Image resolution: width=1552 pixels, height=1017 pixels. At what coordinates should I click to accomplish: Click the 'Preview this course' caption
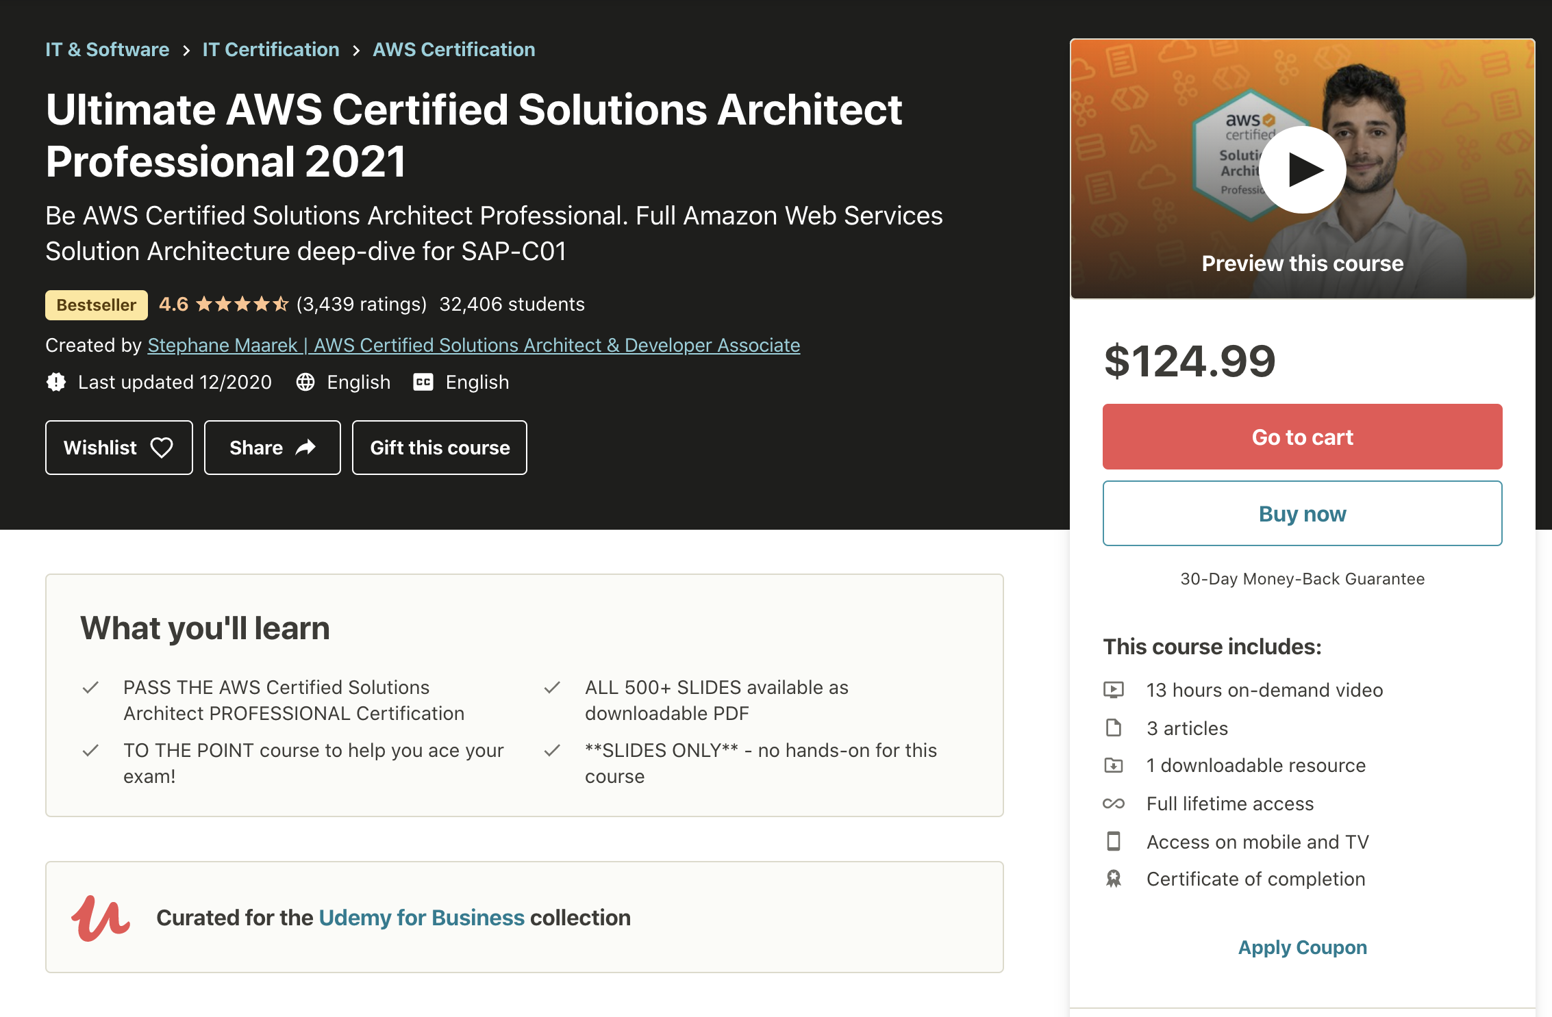click(1302, 263)
